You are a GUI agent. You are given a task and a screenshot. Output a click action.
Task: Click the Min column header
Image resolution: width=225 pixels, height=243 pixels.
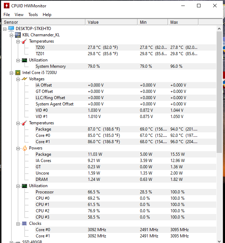(153, 22)
